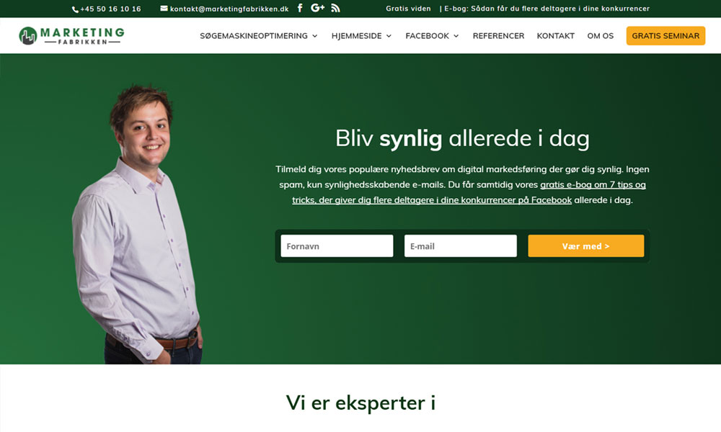Focus the Fornavn input field
Image resolution: width=721 pixels, height=432 pixels.
337,246
